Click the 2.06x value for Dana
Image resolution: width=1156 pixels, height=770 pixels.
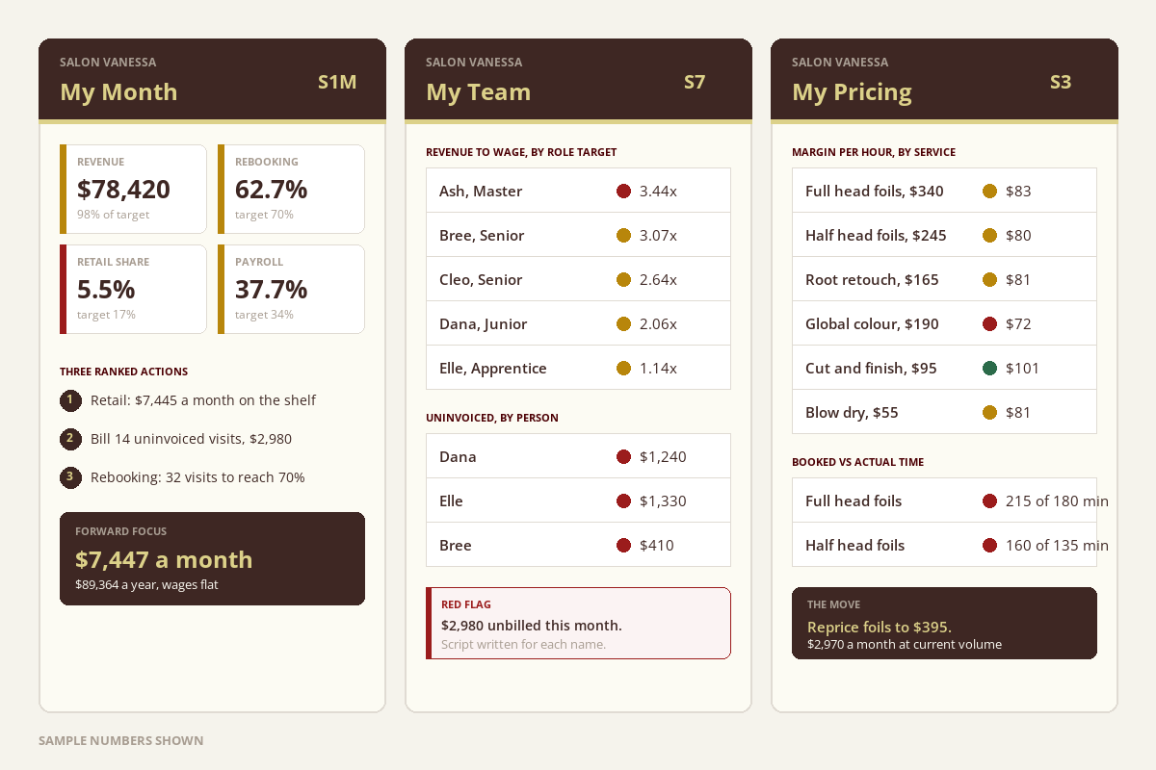(658, 323)
